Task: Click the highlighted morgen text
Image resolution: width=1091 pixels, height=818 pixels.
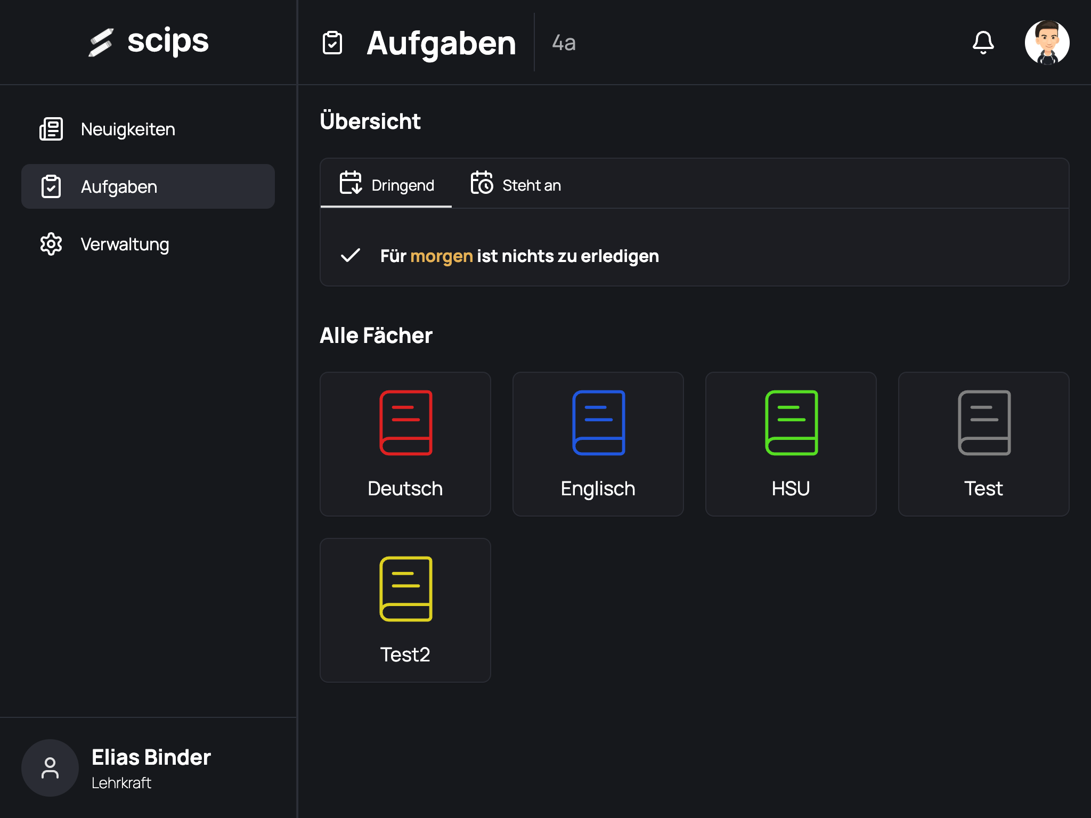Action: [442, 256]
